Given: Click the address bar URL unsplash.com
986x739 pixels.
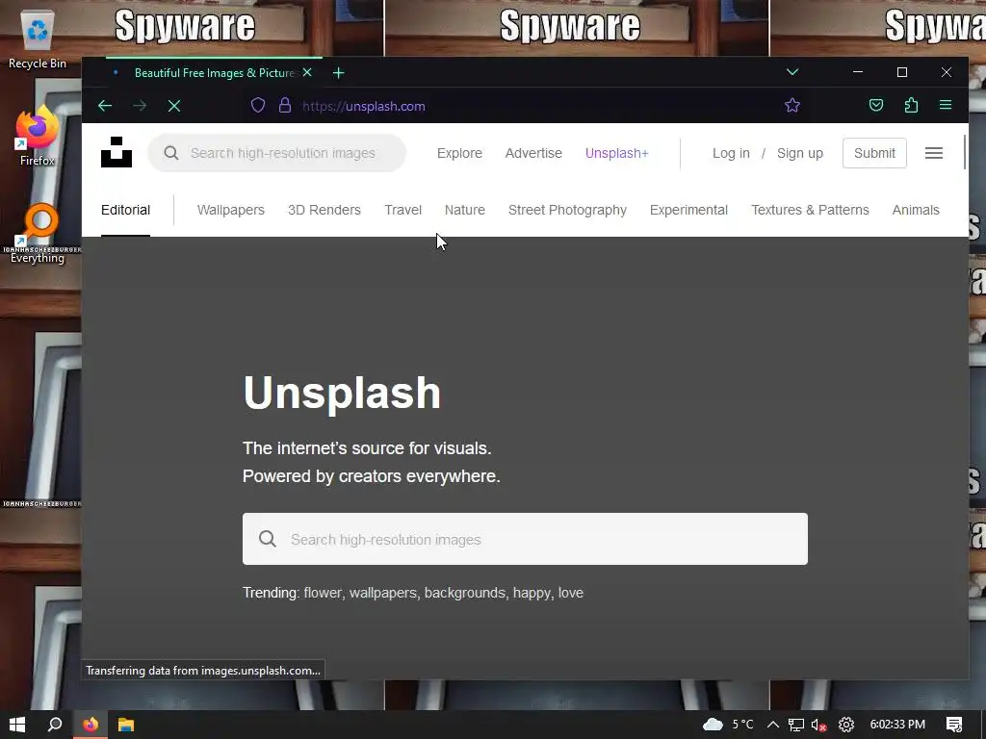Looking at the screenshot, I should (x=363, y=106).
